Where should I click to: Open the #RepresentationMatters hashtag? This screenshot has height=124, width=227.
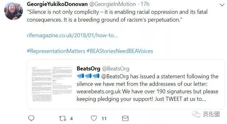(56, 51)
